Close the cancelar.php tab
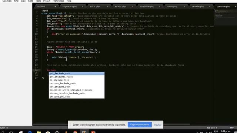237x133 pixels. 210,7
